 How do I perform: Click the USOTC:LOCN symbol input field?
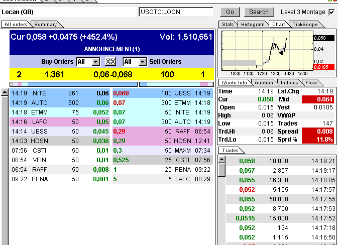click(x=176, y=12)
